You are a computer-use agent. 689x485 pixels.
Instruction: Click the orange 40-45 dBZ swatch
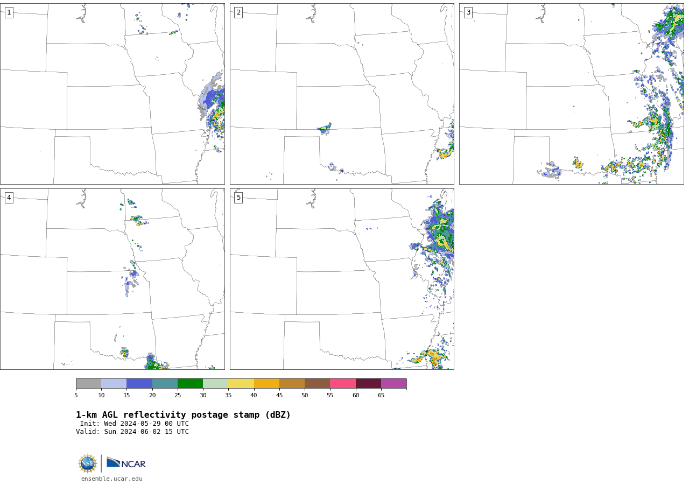(x=266, y=384)
